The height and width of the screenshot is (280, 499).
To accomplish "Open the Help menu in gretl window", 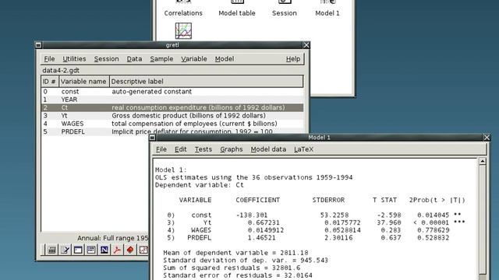I will tap(293, 59).
